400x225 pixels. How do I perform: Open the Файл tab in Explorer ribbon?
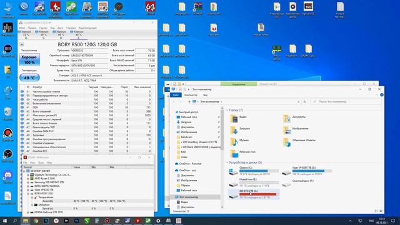(x=176, y=95)
